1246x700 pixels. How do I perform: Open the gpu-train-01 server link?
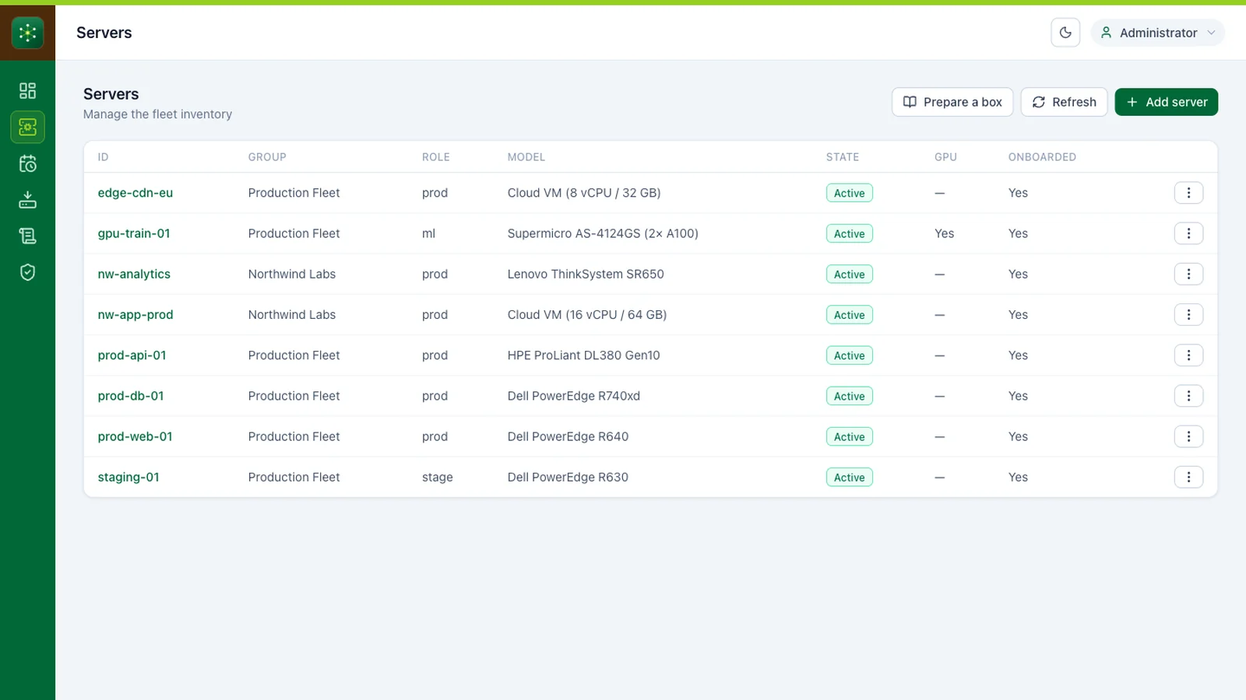coord(134,233)
